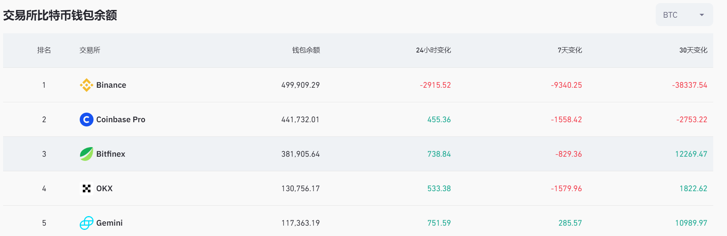The width and height of the screenshot is (727, 236).
Task: Click Bitfinex 30-day change 12269.47
Action: point(691,154)
